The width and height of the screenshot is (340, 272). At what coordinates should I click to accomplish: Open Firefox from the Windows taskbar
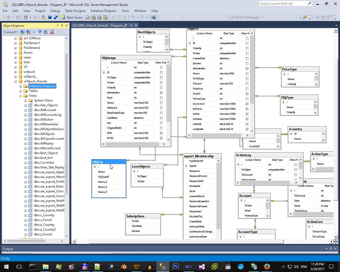pos(267,266)
